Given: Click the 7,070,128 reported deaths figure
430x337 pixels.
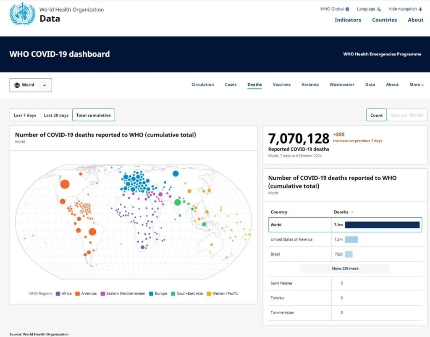Looking at the screenshot, I should pyautogui.click(x=299, y=138).
